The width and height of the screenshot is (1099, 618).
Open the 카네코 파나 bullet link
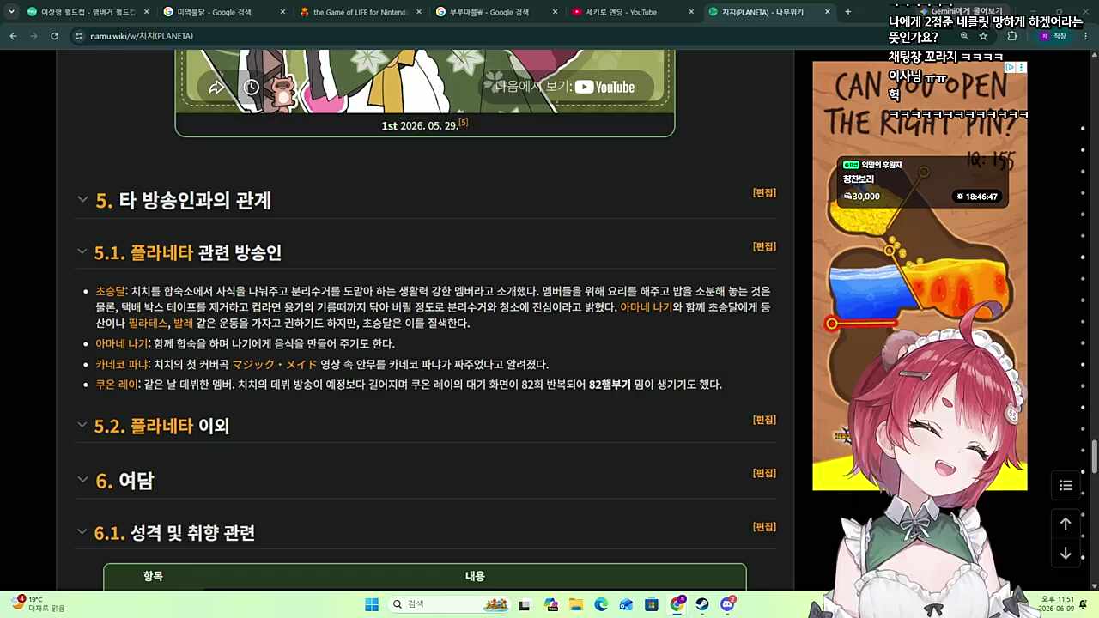coord(121,365)
